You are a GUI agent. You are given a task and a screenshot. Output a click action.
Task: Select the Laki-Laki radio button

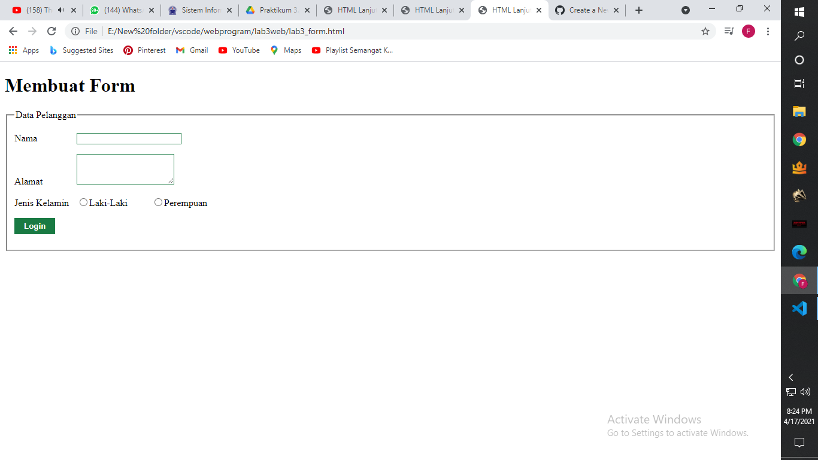[84, 202]
